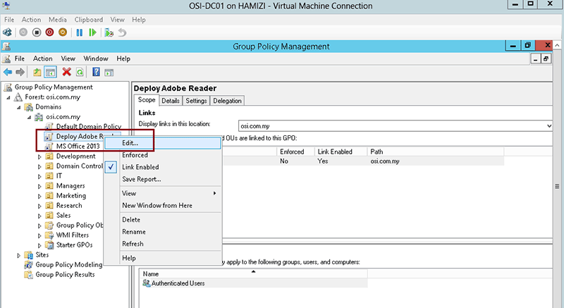
Task: Choose Edit... from context menu
Action: point(163,143)
